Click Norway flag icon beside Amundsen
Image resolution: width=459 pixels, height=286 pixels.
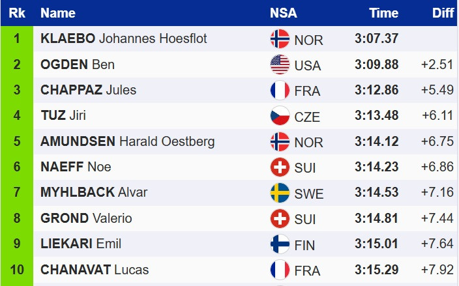(280, 141)
